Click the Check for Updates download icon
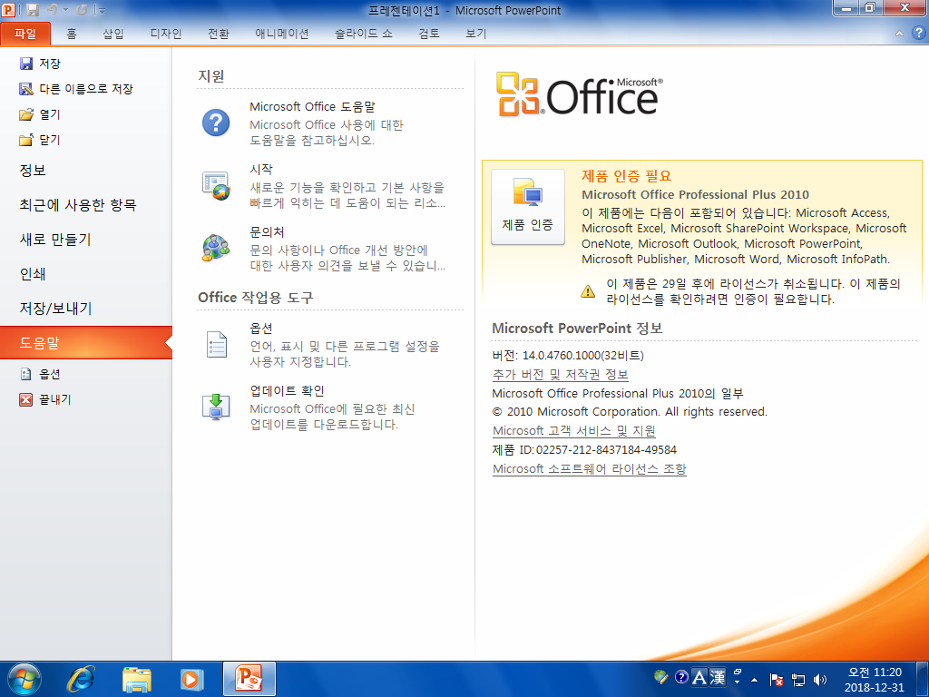Viewport: 929px width, 697px height. pos(216,407)
